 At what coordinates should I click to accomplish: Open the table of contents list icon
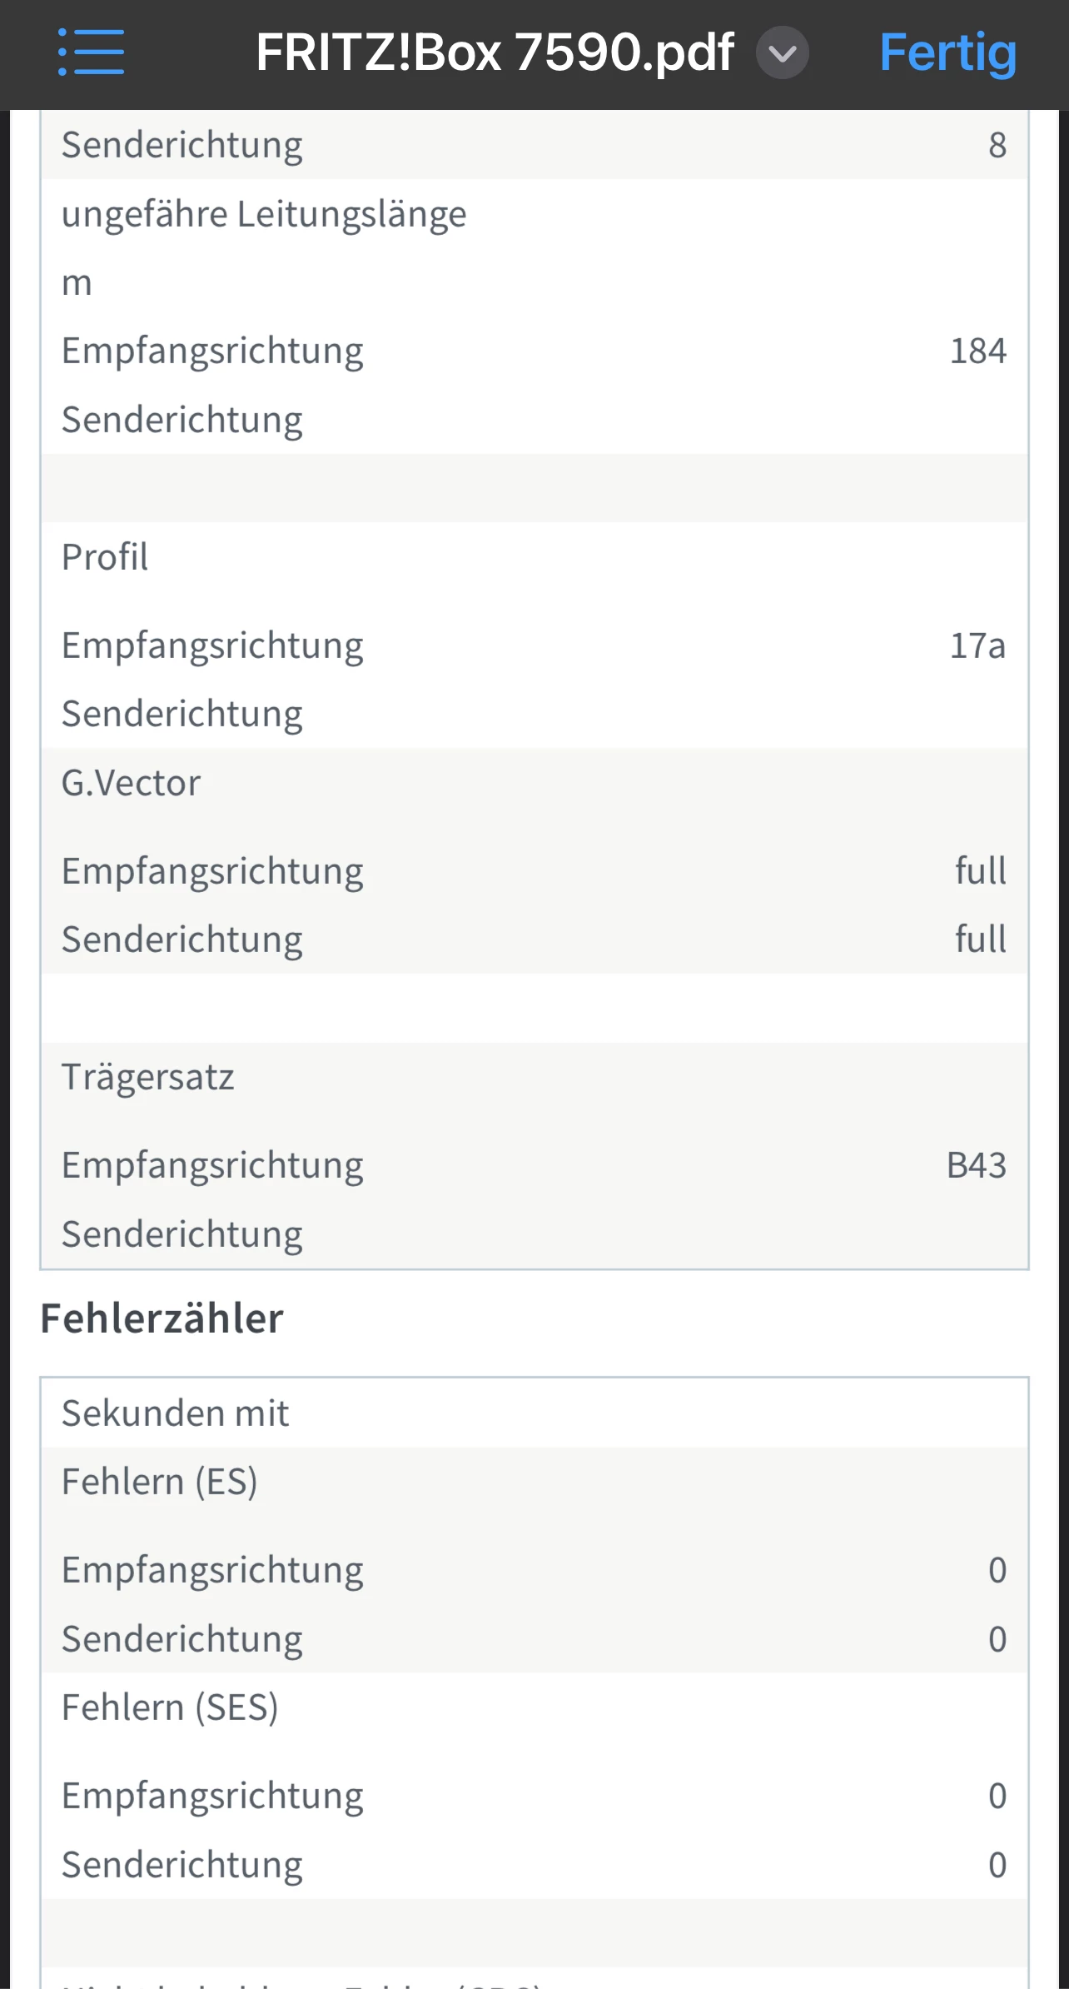coord(91,52)
